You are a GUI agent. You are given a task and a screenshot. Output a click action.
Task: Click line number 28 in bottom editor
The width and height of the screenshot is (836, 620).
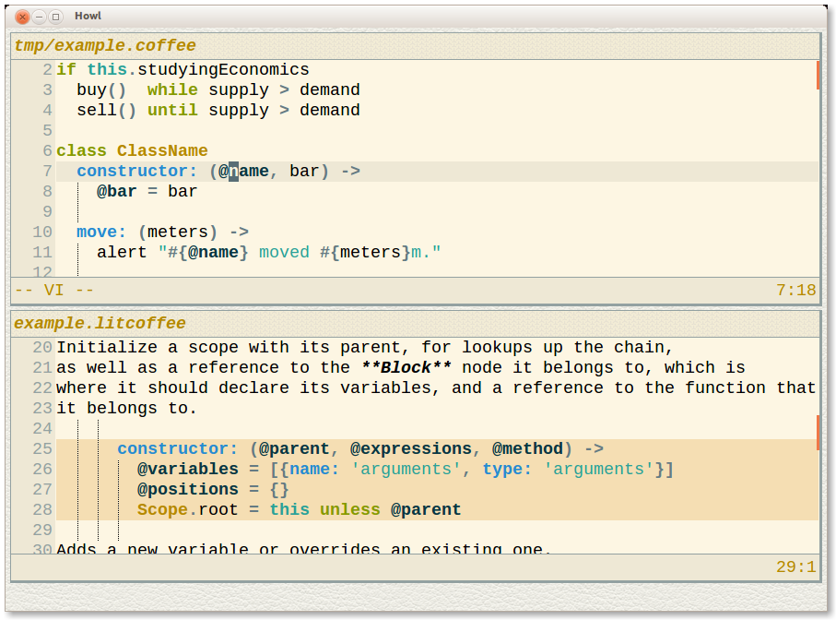[x=42, y=509]
